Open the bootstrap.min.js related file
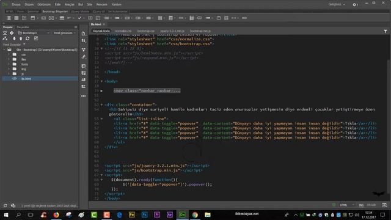This screenshot has width=391, height=220. tap(200, 31)
